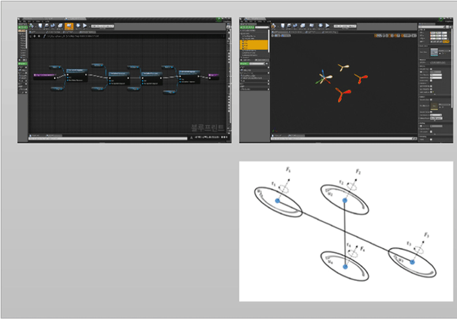Open Edit menu in the Blueprint graph window
The width and height of the screenshot is (457, 319).
pyautogui.click(x=24, y=22)
